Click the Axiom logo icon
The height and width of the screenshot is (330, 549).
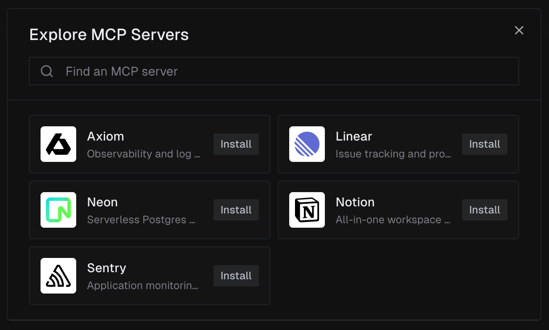58,144
